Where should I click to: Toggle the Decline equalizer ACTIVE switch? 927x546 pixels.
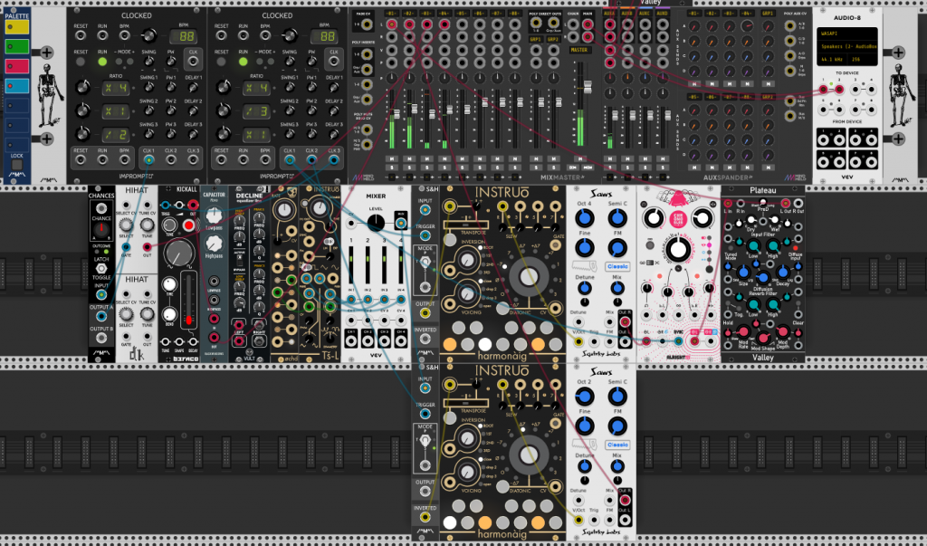239,260
